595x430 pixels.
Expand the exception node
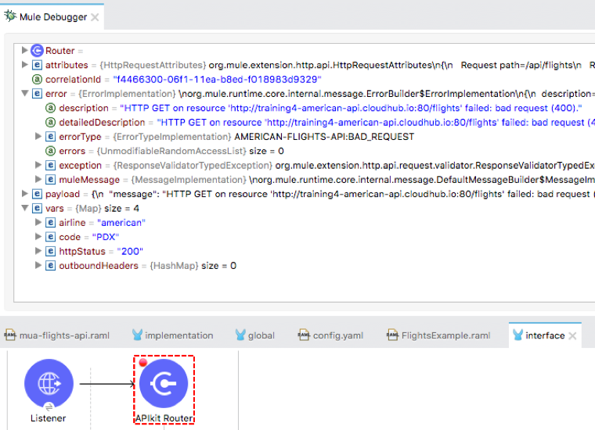coord(38,165)
